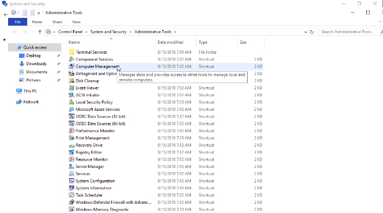Expand the ribbon with the chevron
Image resolution: width=383 pixels, height=213 pixels.
[380, 22]
